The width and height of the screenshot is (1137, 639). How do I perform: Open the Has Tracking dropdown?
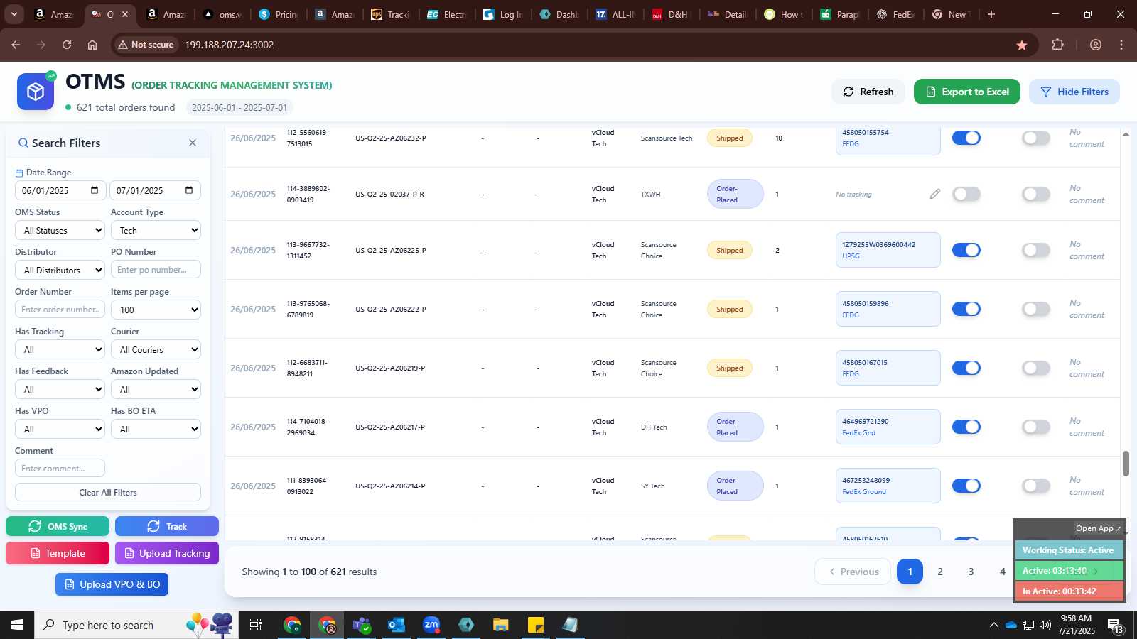tap(60, 349)
